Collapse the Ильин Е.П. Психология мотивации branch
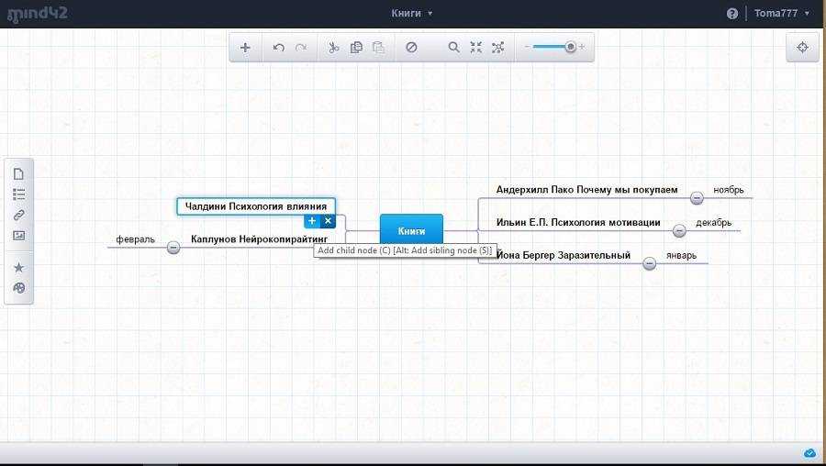 tap(679, 230)
